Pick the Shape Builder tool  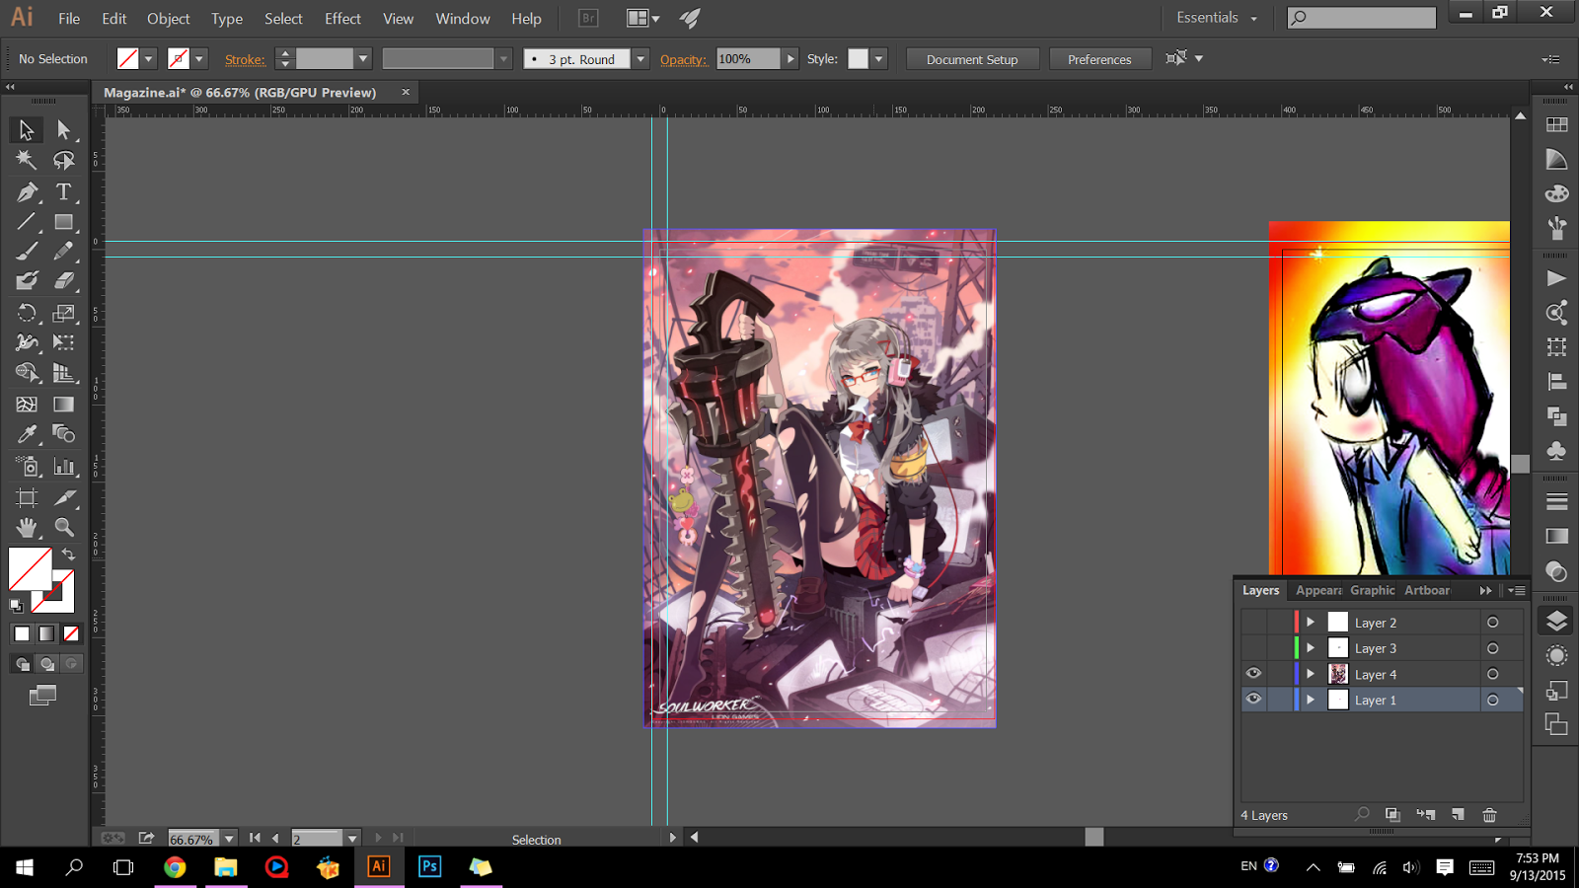(27, 373)
